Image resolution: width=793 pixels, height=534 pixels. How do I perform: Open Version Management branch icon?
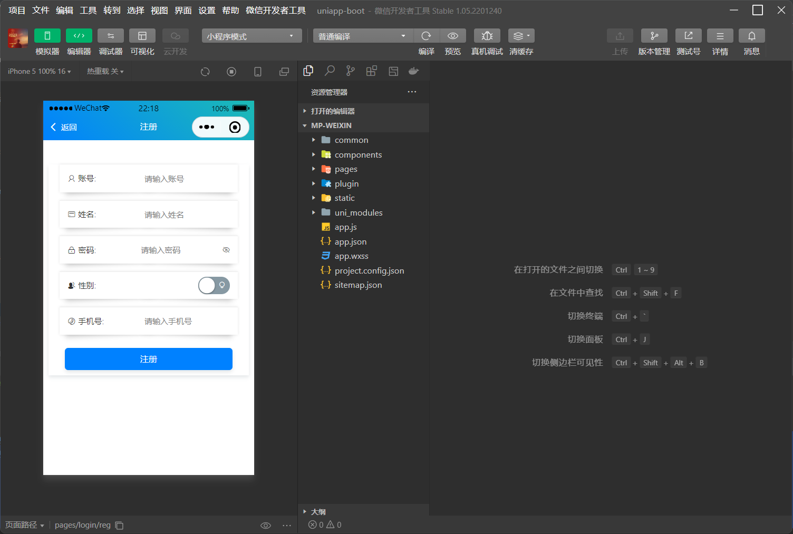654,36
